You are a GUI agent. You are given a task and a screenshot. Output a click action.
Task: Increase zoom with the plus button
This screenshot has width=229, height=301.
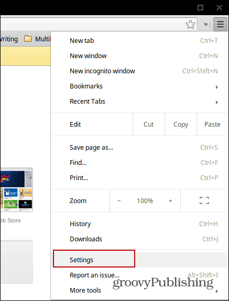coord(170,201)
